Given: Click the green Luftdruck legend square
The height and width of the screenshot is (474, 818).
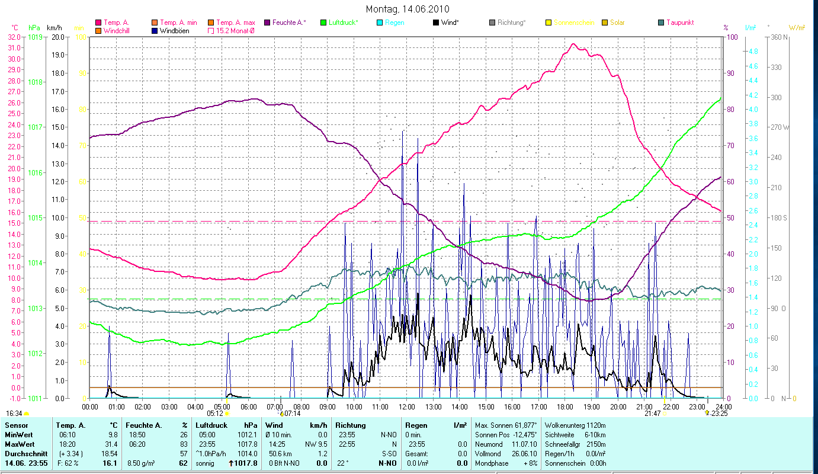Looking at the screenshot, I should (323, 23).
